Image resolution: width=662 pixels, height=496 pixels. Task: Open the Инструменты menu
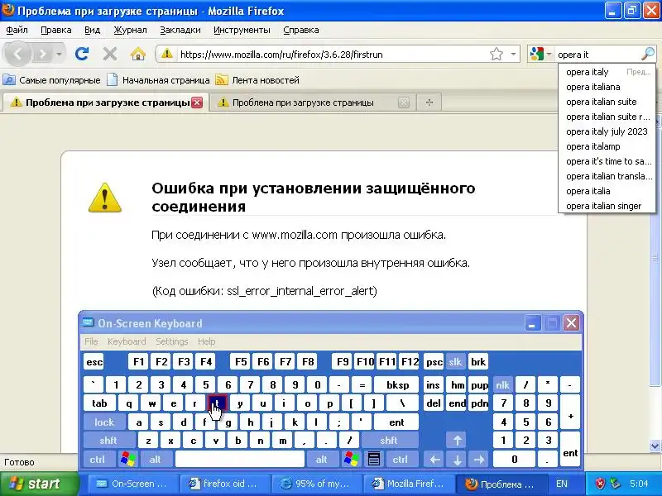(242, 30)
